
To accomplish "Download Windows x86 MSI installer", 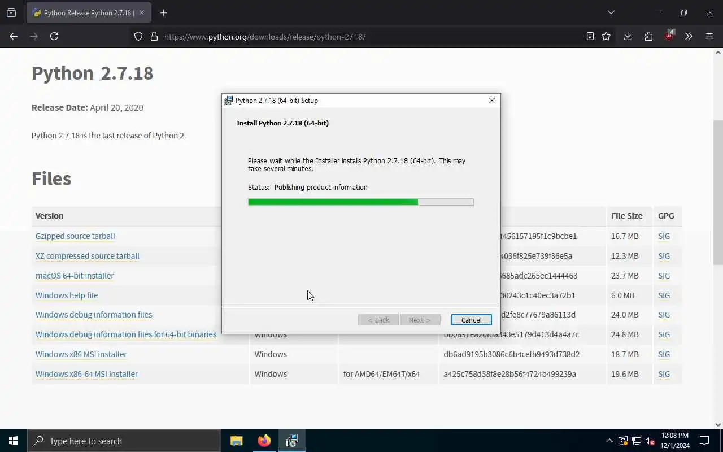I will [81, 354].
